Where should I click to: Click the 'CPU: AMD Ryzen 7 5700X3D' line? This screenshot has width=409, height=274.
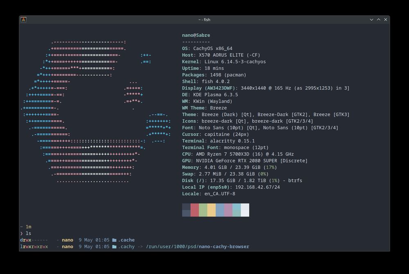[x=238, y=154]
